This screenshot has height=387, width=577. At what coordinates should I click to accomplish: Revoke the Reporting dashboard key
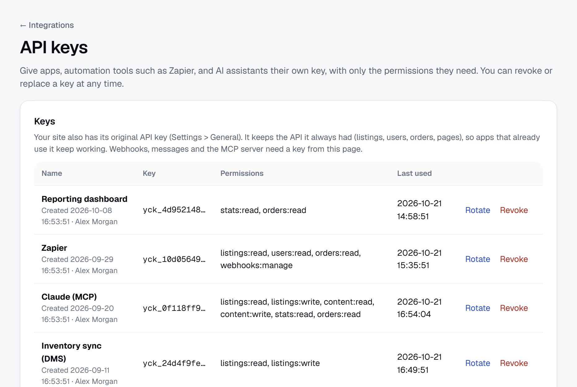[x=514, y=210]
